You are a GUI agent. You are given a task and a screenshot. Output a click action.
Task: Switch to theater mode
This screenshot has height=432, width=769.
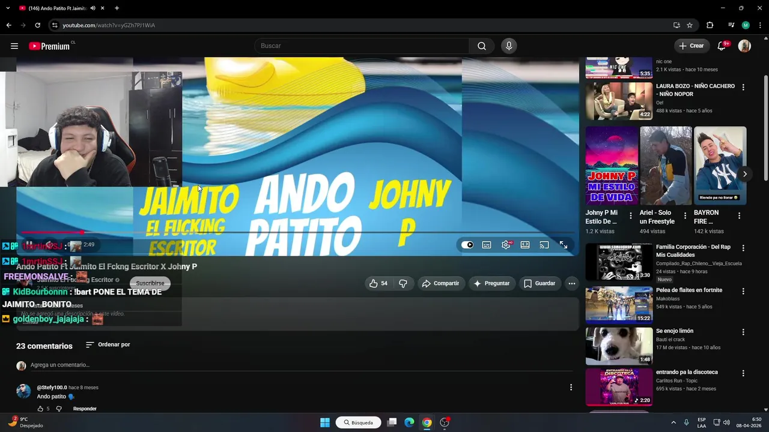tap(525, 245)
